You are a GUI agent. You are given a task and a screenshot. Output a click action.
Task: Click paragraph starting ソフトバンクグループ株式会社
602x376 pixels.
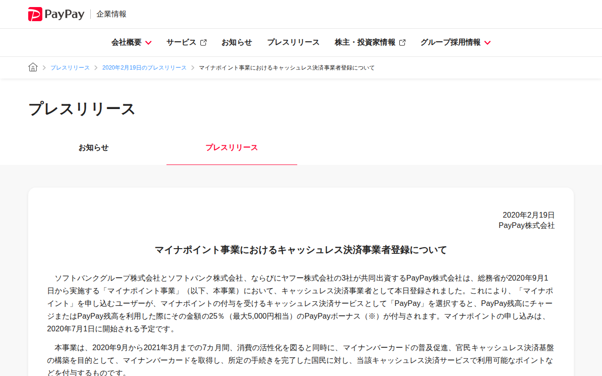(301, 303)
